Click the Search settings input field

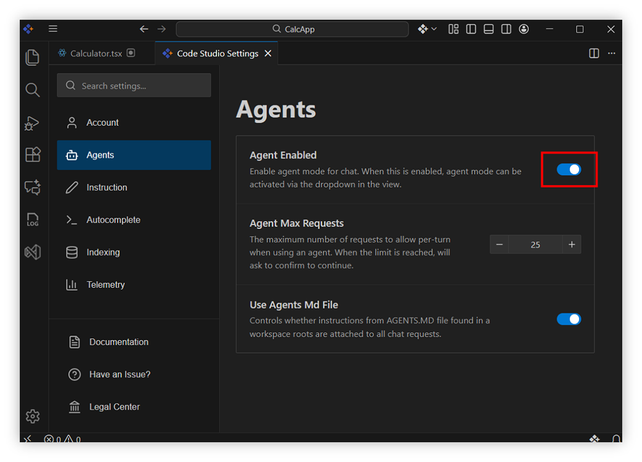(x=134, y=86)
